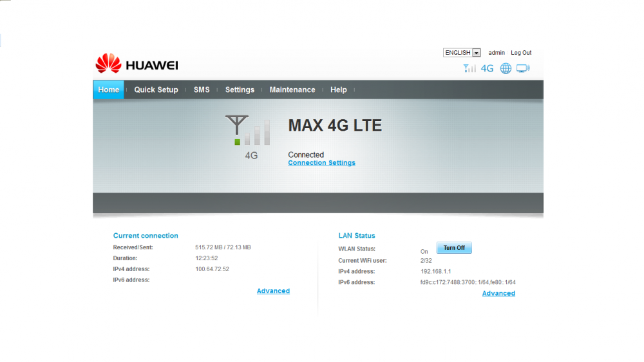This screenshot has width=644, height=362.
Task: Open Advanced under Current connection
Action: point(273,291)
